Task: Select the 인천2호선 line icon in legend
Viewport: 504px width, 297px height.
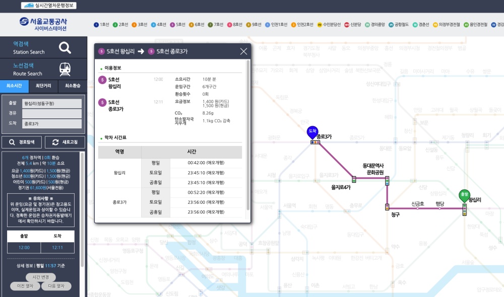Action: tap(293, 25)
